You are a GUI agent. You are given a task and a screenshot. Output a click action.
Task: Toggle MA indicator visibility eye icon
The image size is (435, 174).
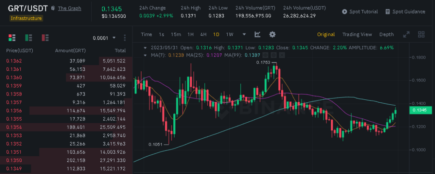(265, 55)
